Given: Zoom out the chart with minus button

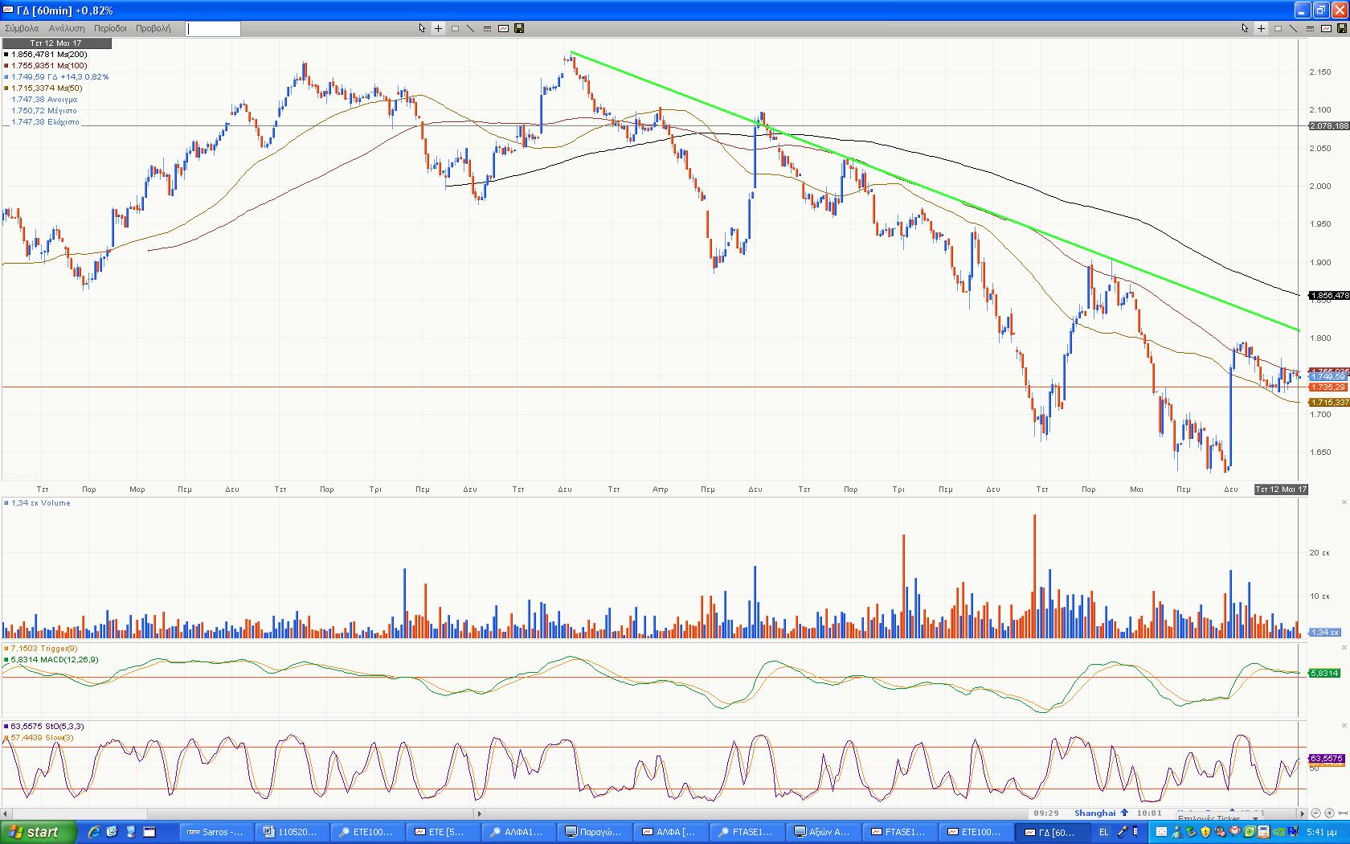Looking at the screenshot, I should [x=1315, y=813].
